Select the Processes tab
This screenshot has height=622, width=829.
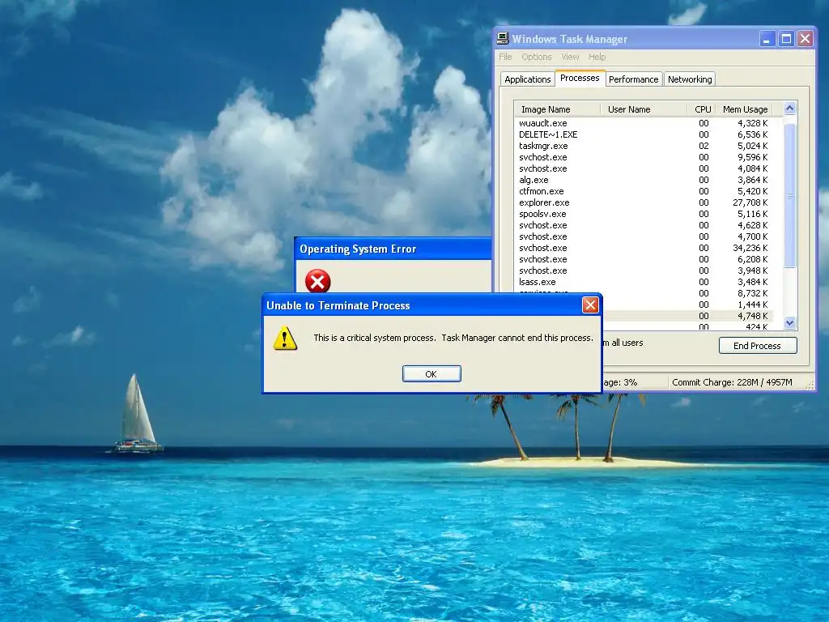[x=580, y=78]
